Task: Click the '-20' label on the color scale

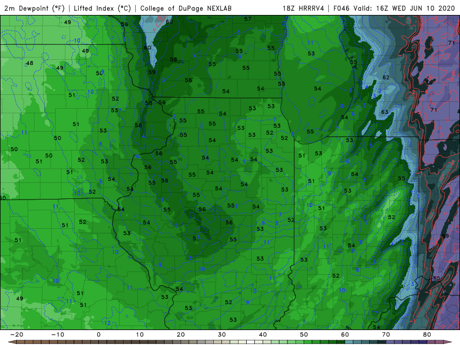Action: pos(17,335)
